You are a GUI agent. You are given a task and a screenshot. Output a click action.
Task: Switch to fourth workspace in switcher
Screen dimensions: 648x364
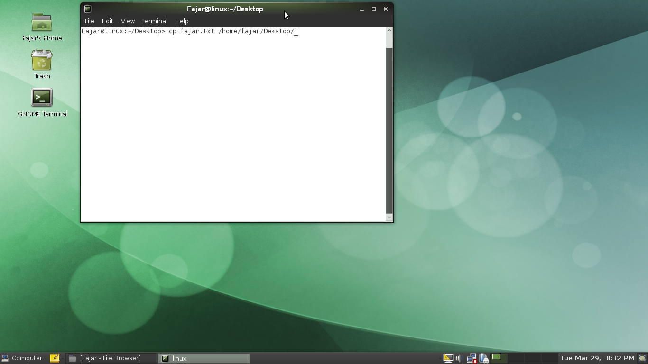(x=549, y=358)
